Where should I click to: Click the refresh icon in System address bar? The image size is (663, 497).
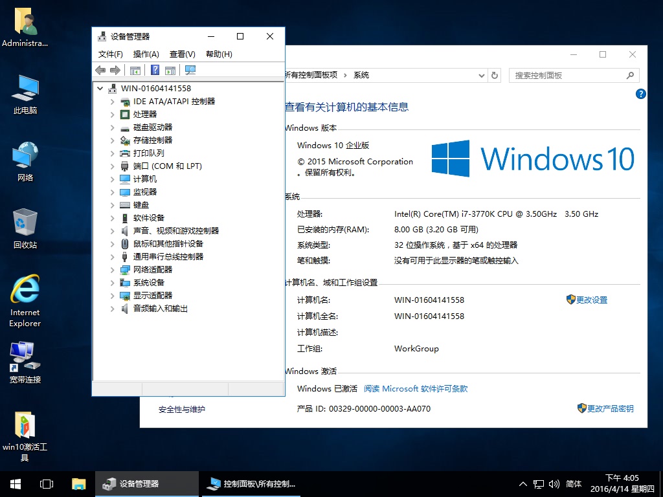pyautogui.click(x=494, y=76)
